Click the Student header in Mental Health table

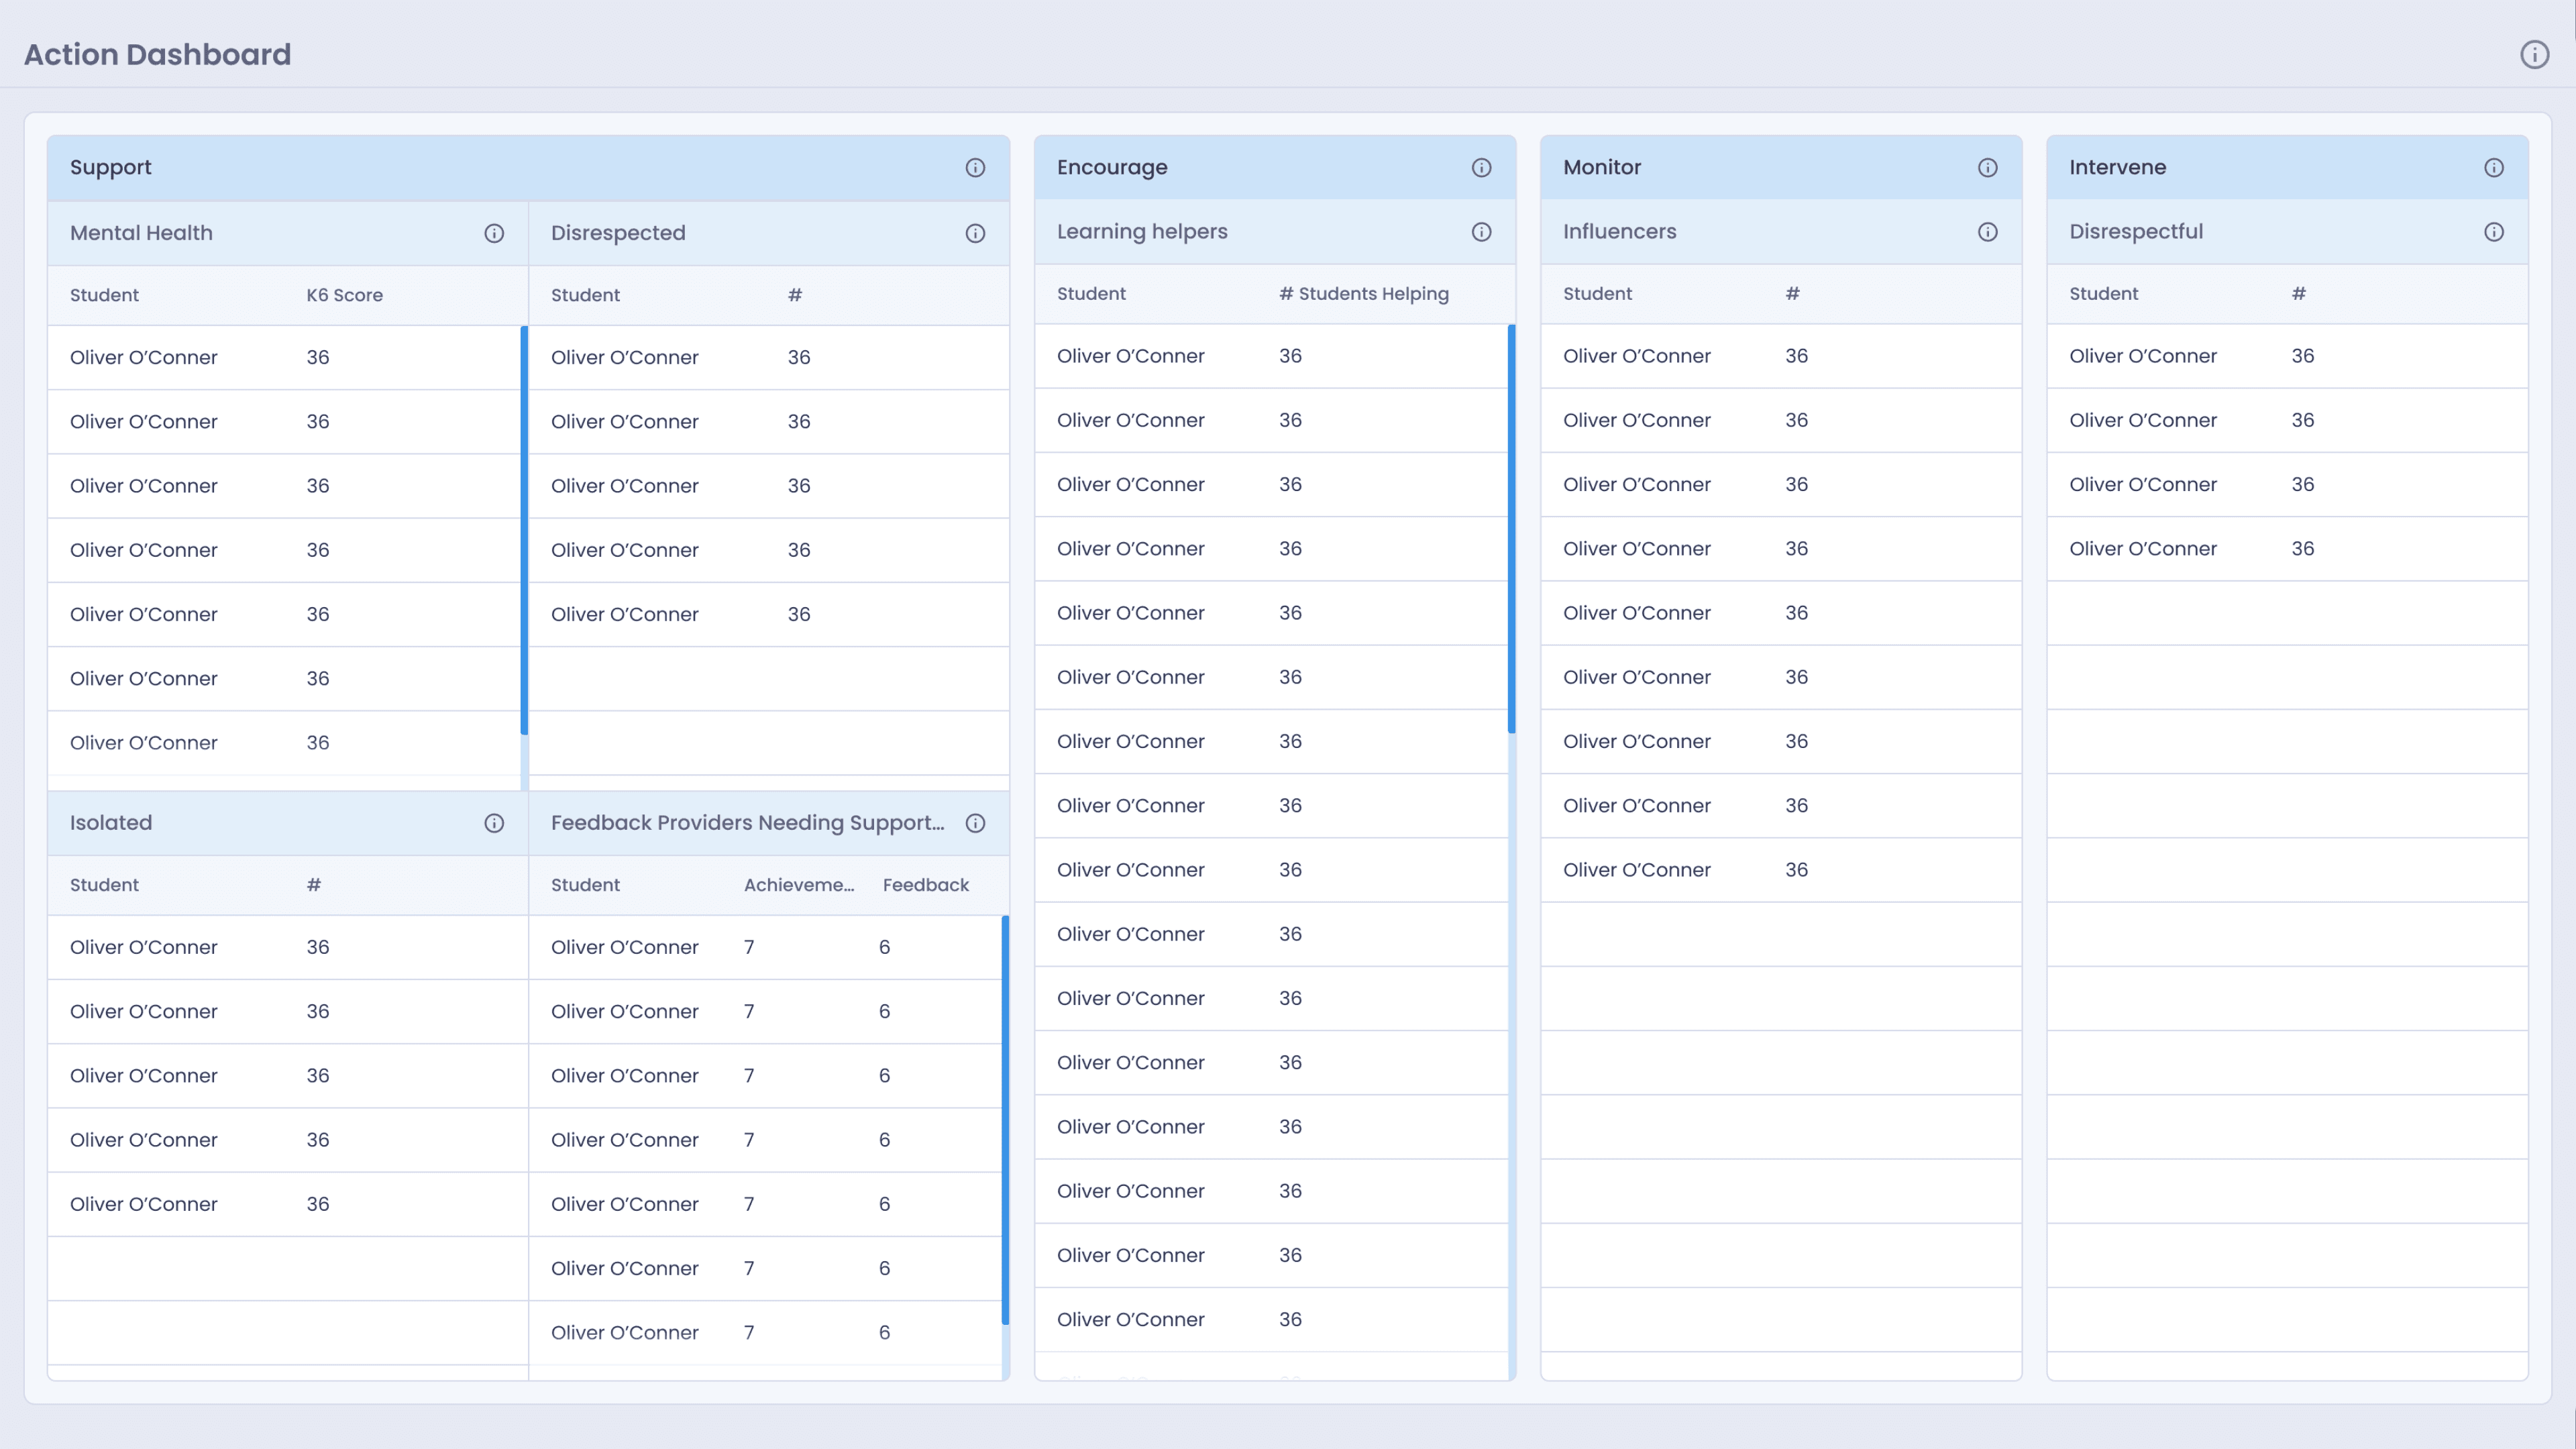(x=104, y=295)
